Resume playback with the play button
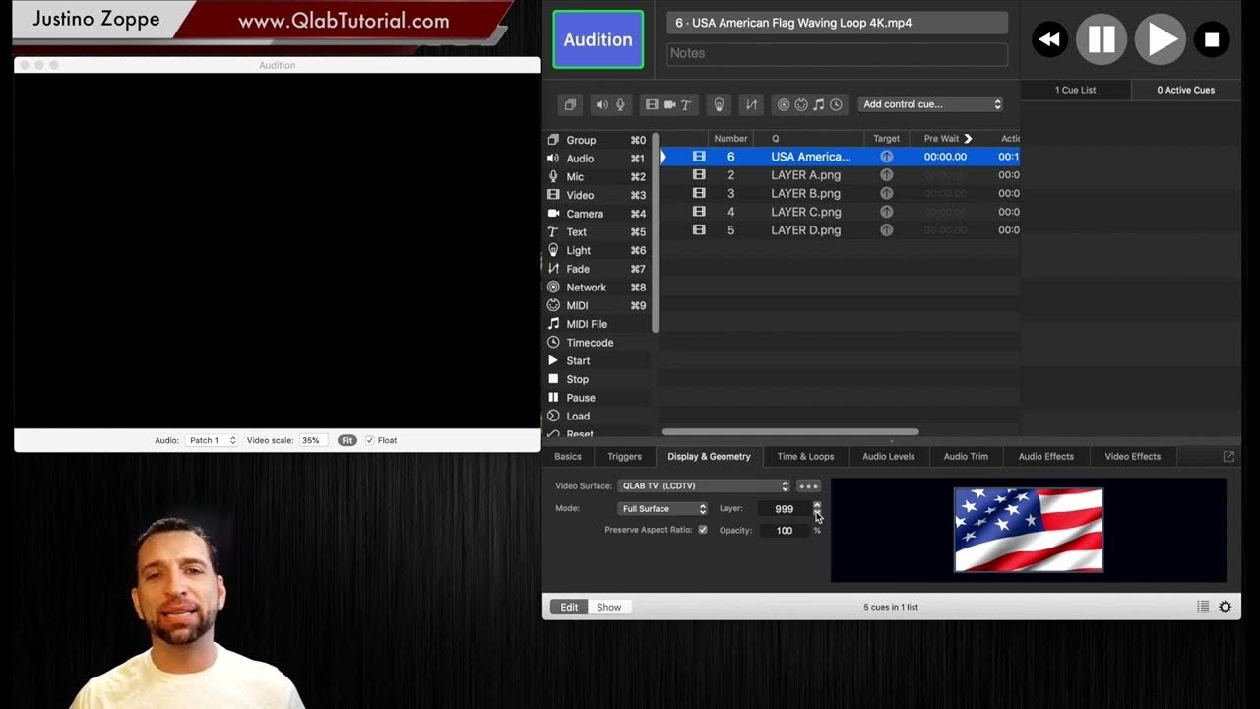Image resolution: width=1260 pixels, height=709 pixels. tap(1161, 39)
